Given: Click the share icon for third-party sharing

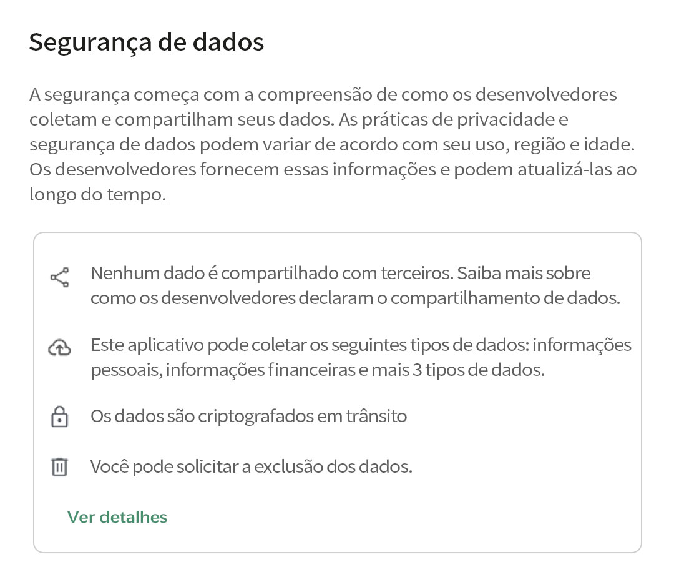Looking at the screenshot, I should 59,277.
